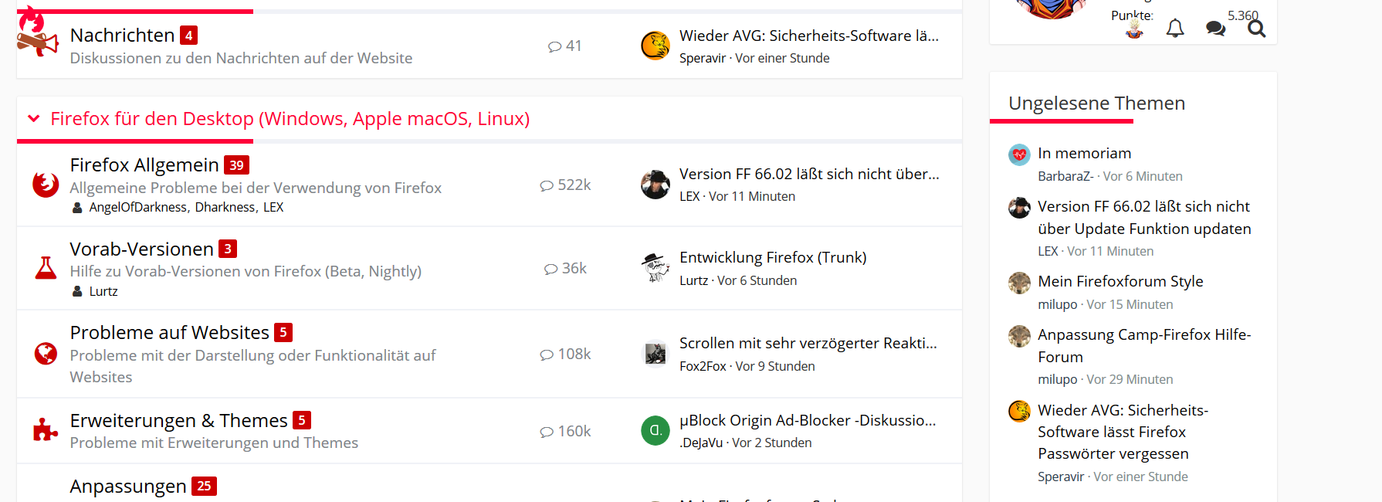Open the Firefox Allgemein forum
The image size is (1382, 502).
tap(144, 165)
